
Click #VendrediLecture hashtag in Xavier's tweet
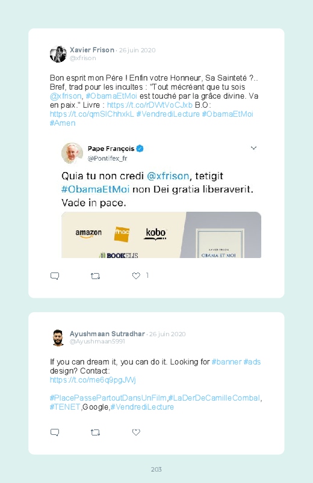(x=168, y=114)
